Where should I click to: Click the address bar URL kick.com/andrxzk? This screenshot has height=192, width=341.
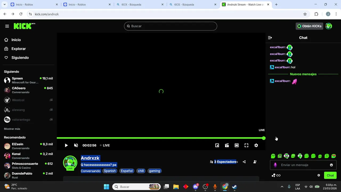click(47, 14)
